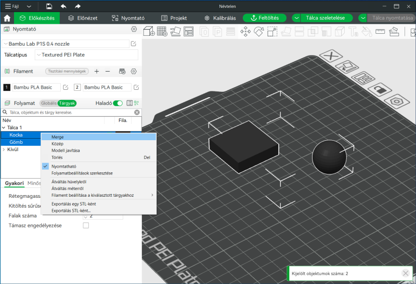This screenshot has height=284, width=416.
Task: Click the Undo arrow
Action: pyautogui.click(x=63, y=6)
